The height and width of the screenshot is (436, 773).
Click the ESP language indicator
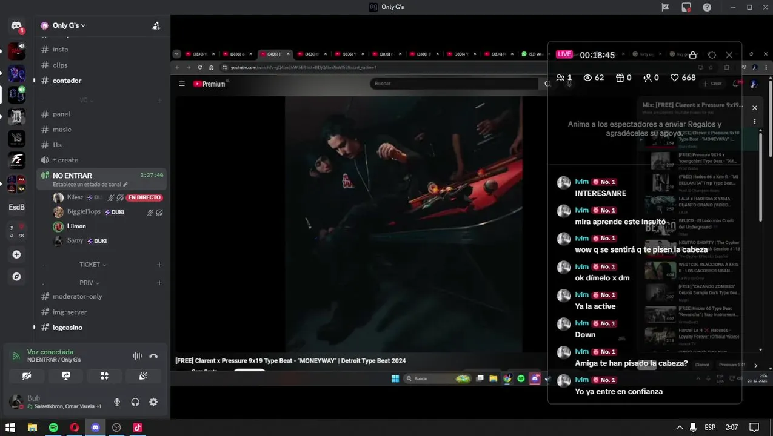point(710,428)
